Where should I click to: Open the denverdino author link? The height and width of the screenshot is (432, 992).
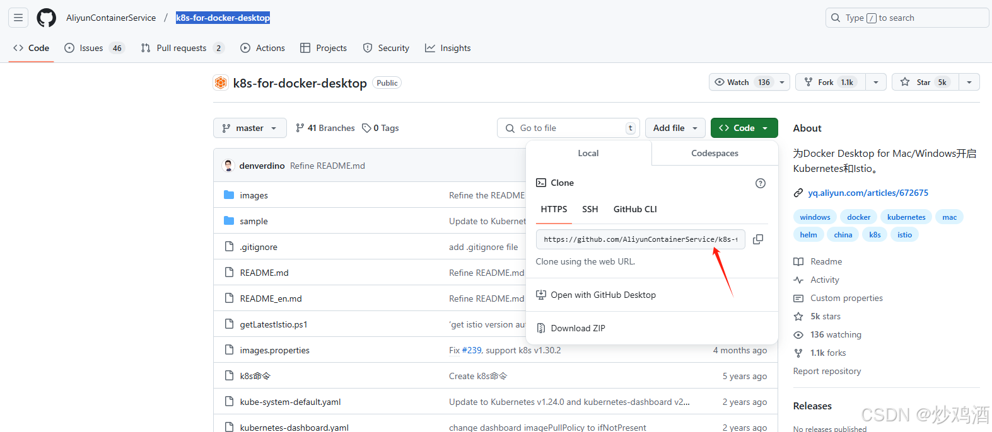click(x=262, y=166)
